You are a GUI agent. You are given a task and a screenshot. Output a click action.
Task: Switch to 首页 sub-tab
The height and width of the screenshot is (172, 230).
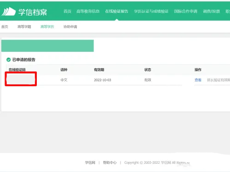(x=5, y=27)
